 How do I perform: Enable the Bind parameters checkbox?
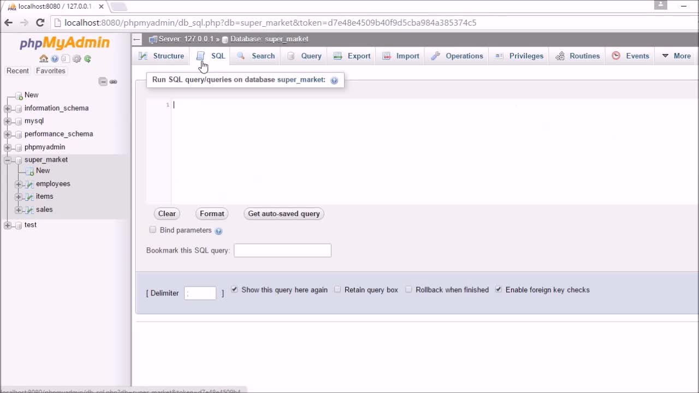point(153,230)
